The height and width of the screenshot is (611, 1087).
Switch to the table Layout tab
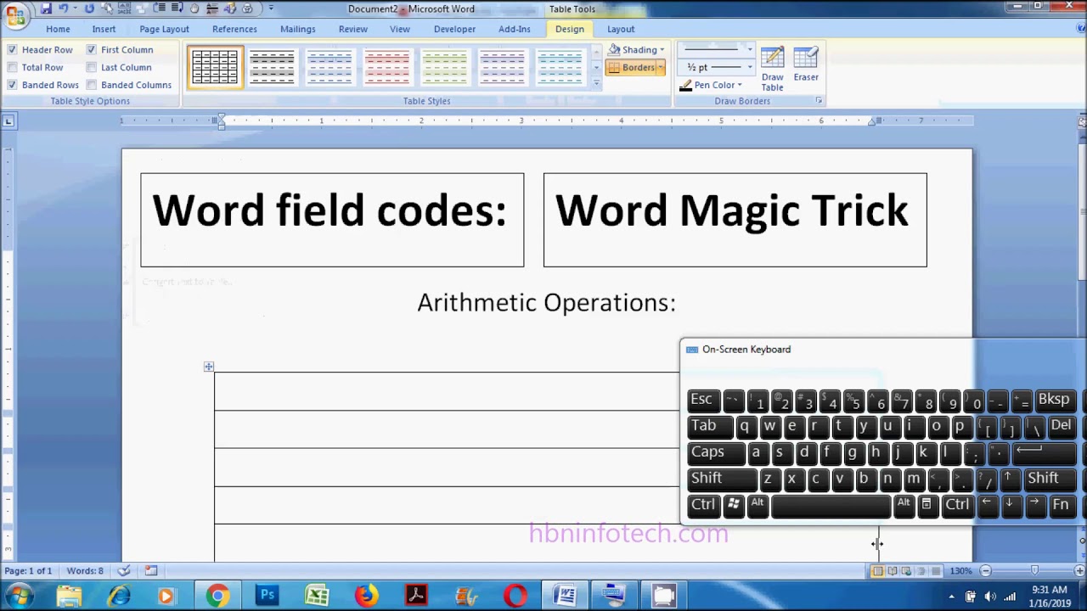(621, 29)
